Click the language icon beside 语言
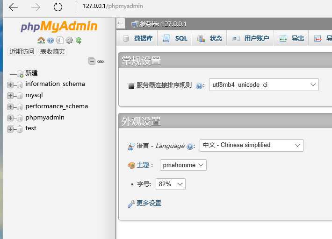The height and width of the screenshot is (239, 332). [x=131, y=146]
